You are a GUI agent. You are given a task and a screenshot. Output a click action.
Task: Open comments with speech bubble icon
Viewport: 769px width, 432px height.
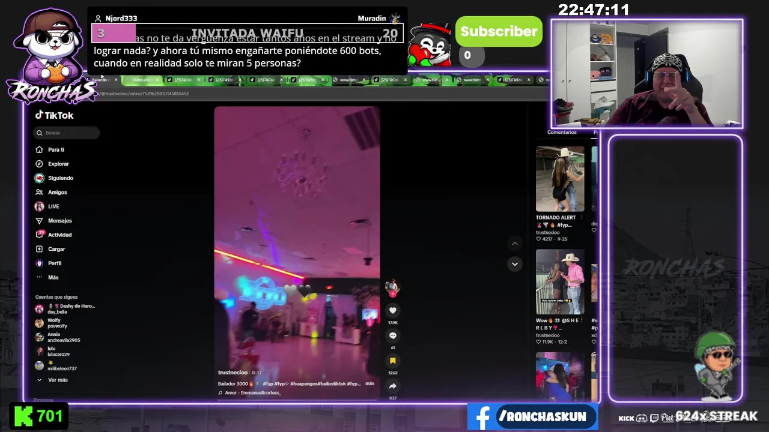coord(392,335)
